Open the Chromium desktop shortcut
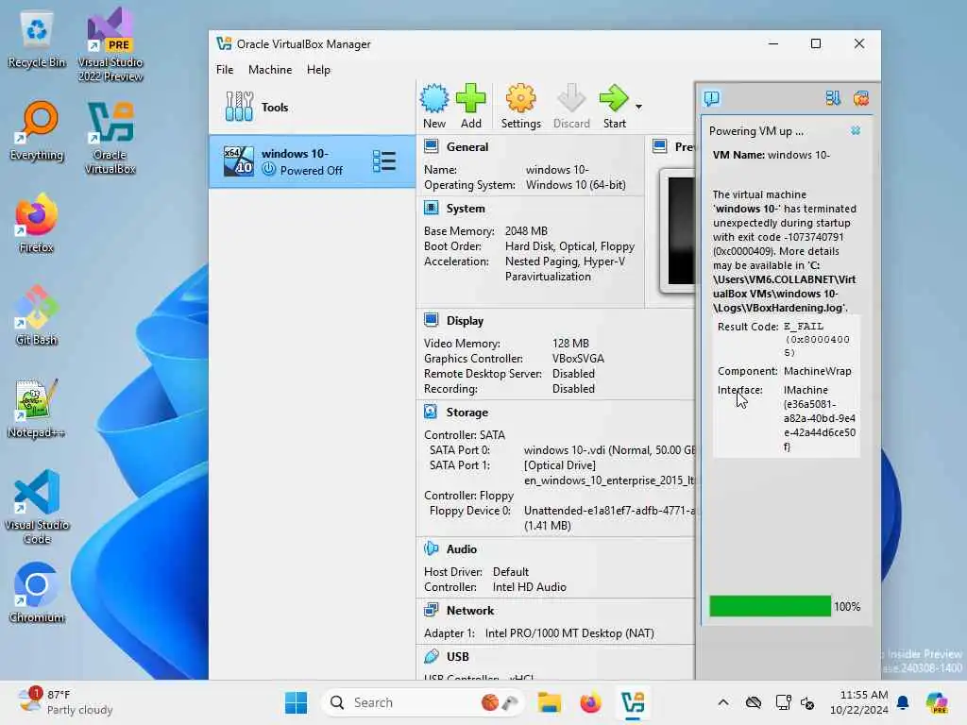Viewport: 967px width, 725px height. click(37, 593)
